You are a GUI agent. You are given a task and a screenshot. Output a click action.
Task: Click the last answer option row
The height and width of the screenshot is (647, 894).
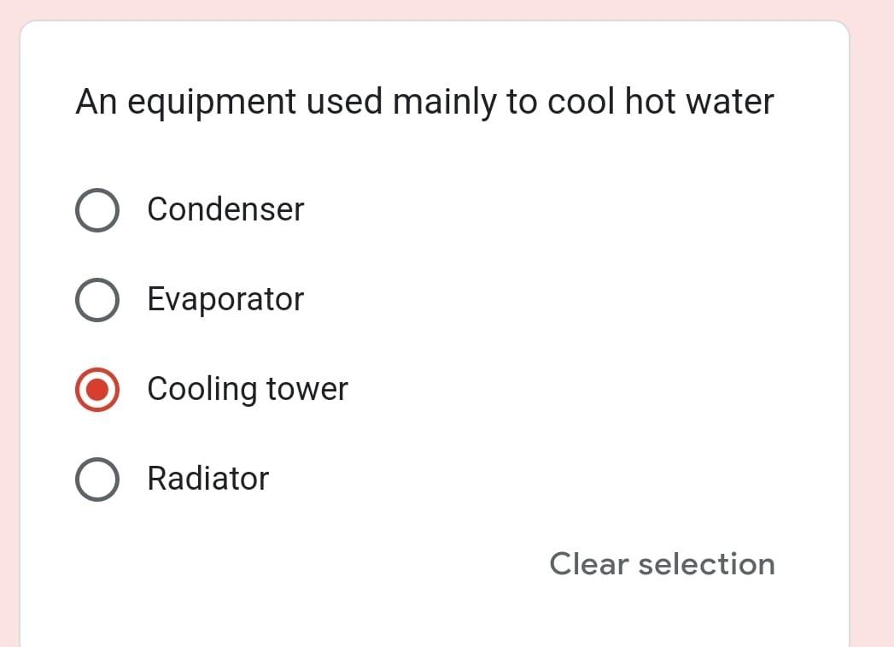tap(213, 479)
